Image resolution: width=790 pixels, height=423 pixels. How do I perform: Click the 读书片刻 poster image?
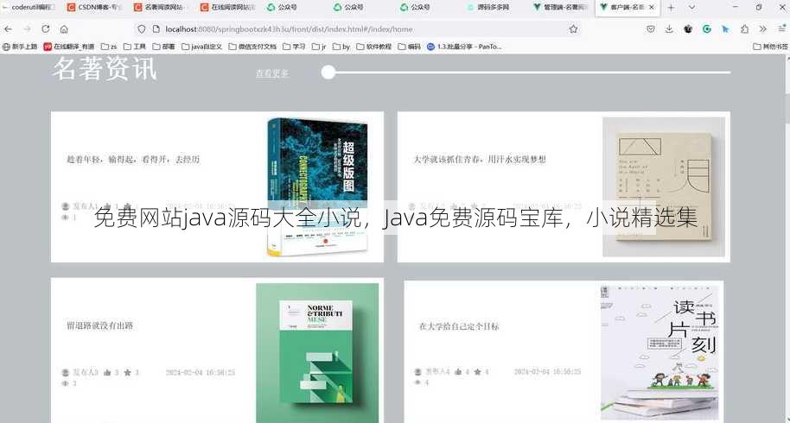pyautogui.click(x=659, y=353)
